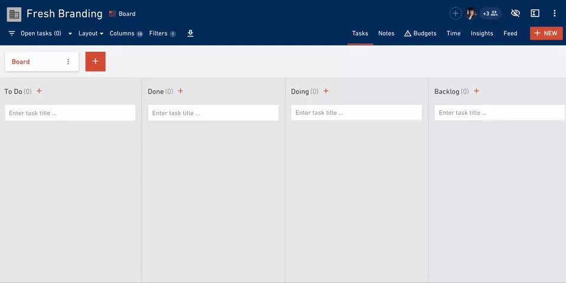Click the Open tasks (0) label
The height and width of the screenshot is (283, 566).
[x=41, y=33]
